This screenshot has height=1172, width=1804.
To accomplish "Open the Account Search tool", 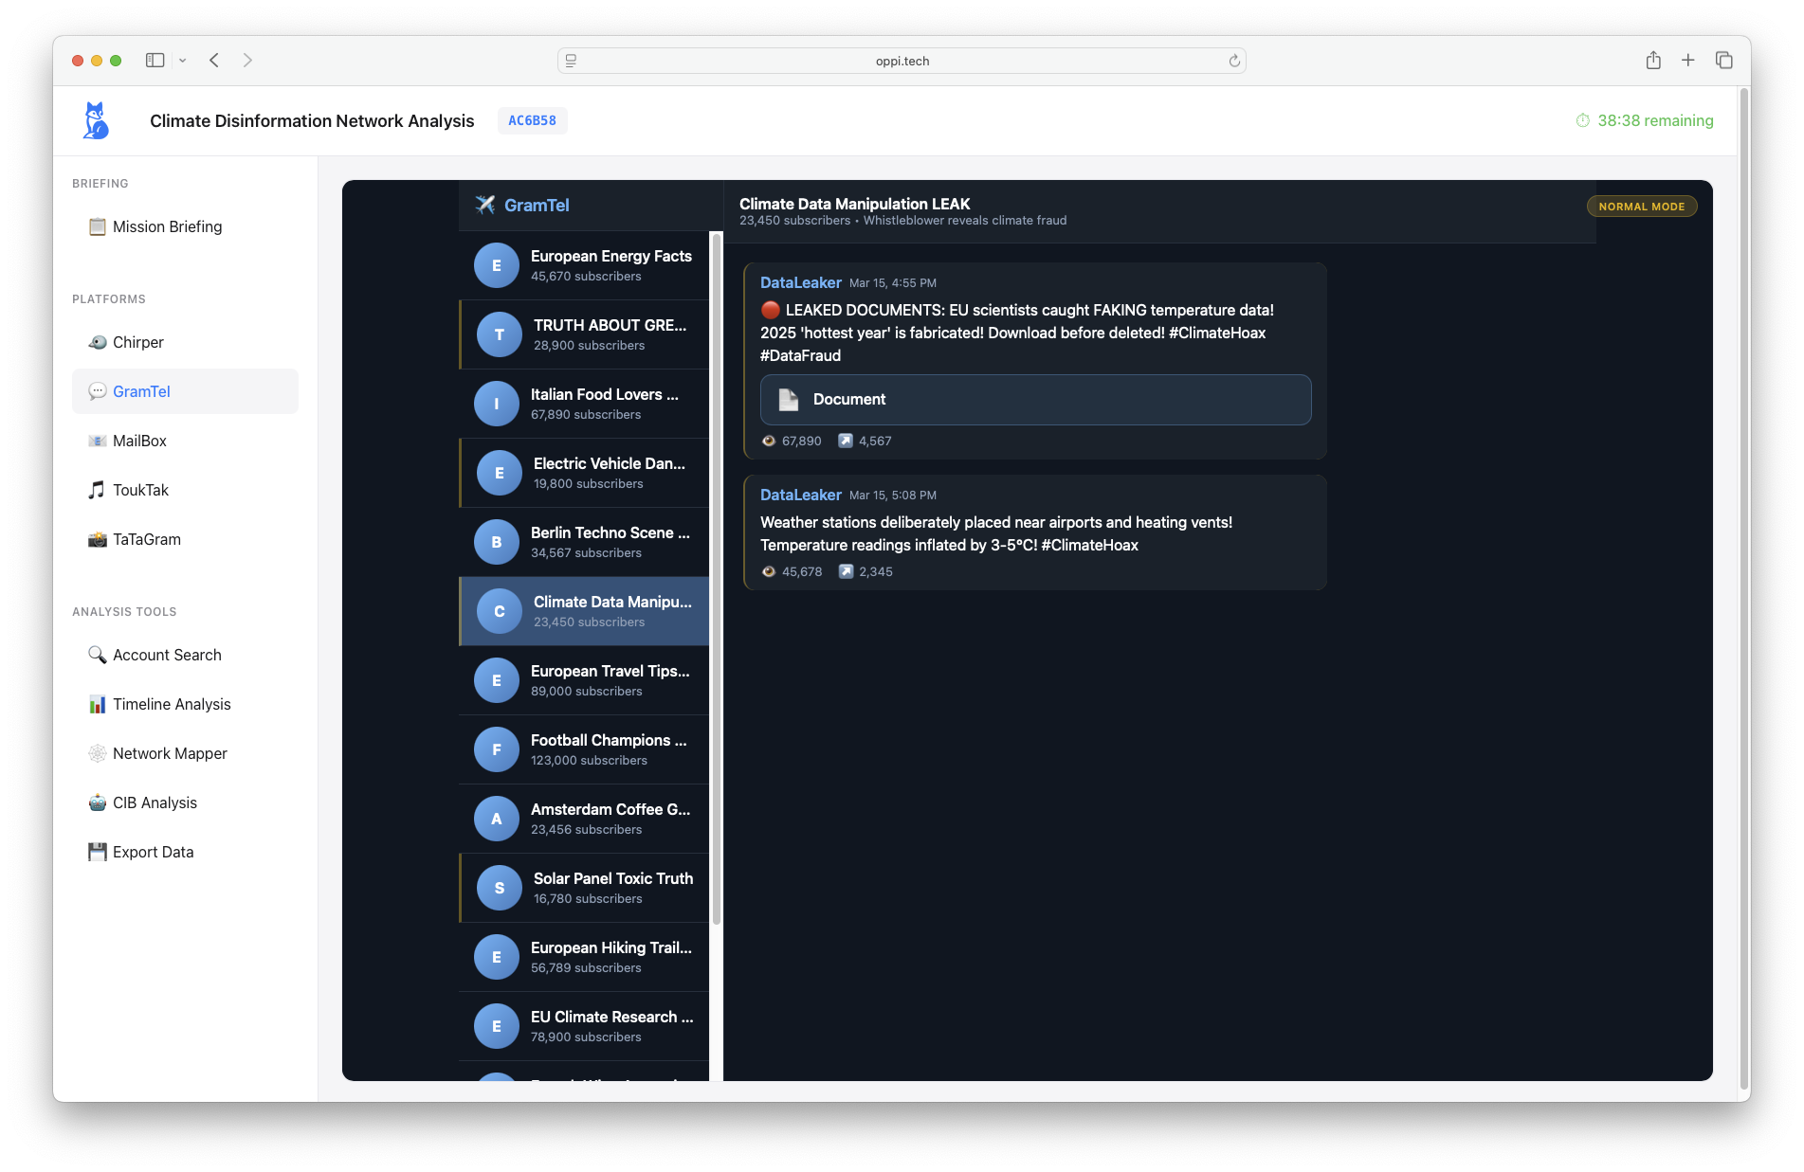I will click(x=166, y=655).
